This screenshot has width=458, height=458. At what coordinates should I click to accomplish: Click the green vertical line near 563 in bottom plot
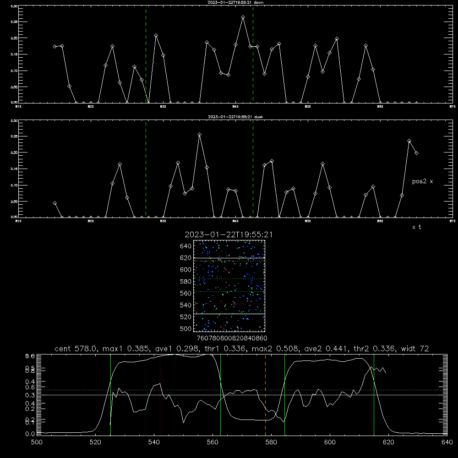click(221, 394)
